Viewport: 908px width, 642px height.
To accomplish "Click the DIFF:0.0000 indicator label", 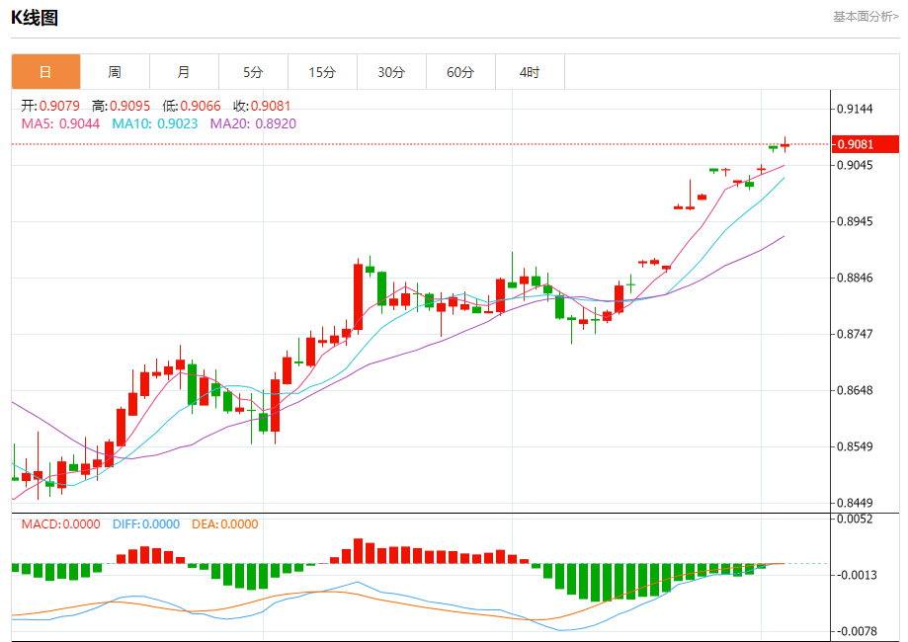I will (146, 524).
